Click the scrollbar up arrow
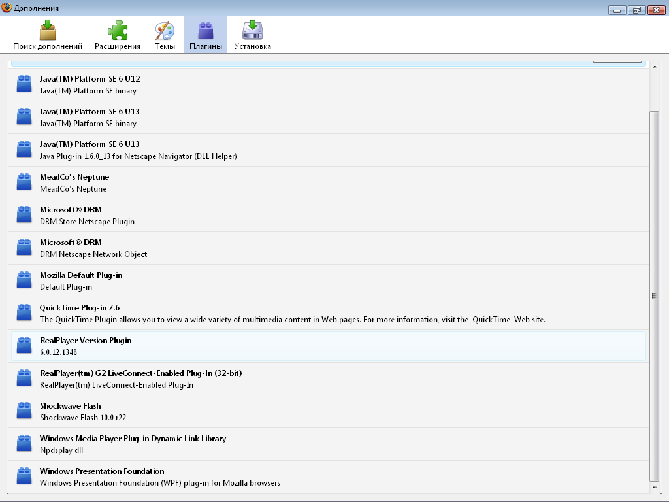 pyautogui.click(x=655, y=67)
